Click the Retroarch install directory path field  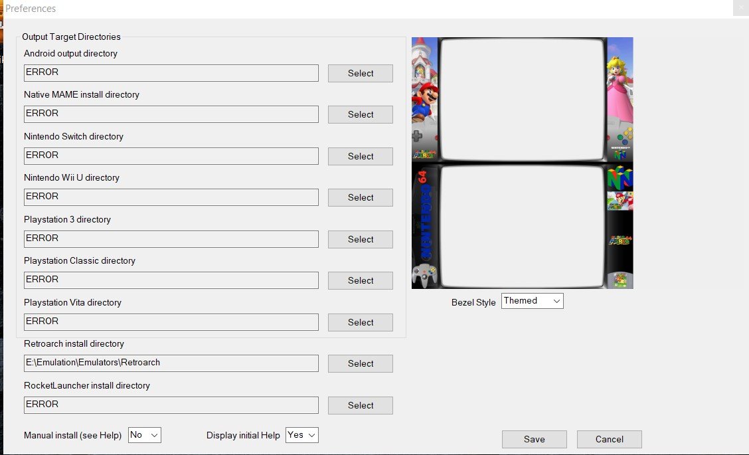click(x=171, y=363)
